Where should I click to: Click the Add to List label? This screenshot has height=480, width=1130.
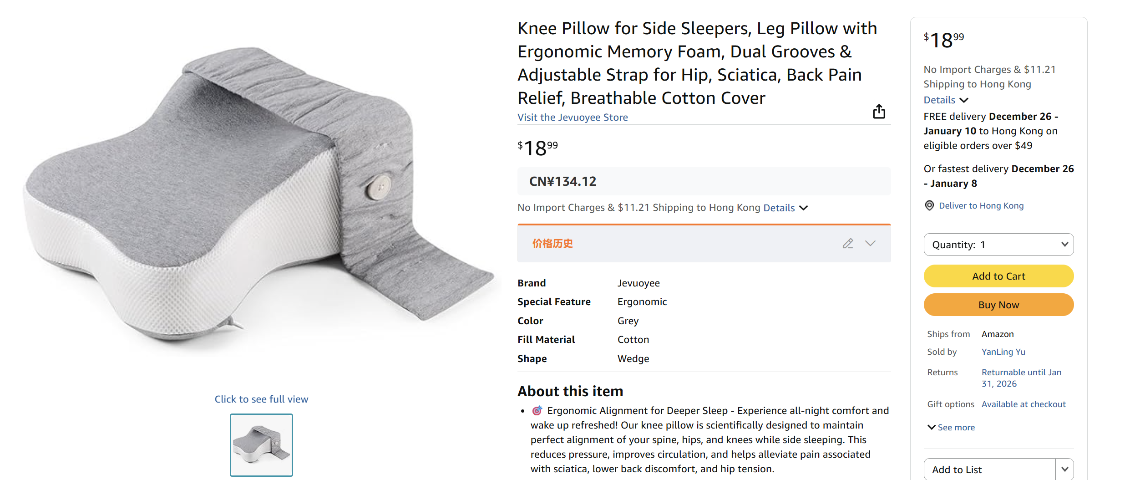coord(957,469)
